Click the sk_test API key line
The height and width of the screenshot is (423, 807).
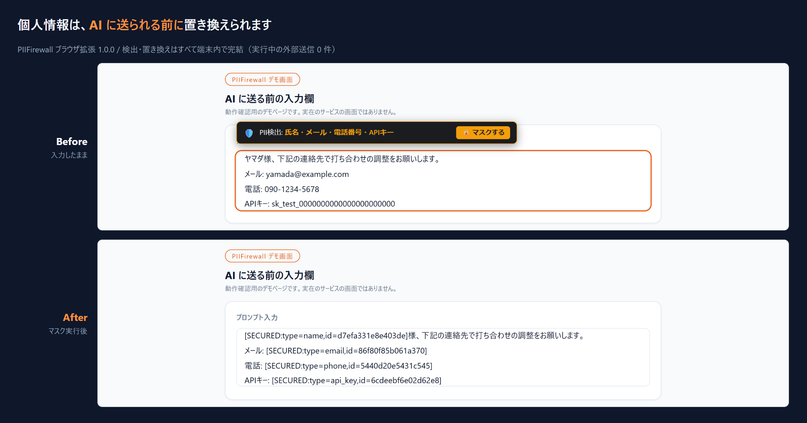tap(319, 204)
